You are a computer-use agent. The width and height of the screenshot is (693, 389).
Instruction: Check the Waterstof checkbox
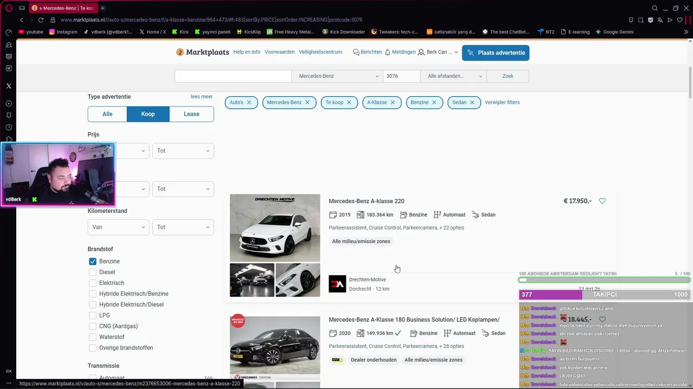click(93, 337)
